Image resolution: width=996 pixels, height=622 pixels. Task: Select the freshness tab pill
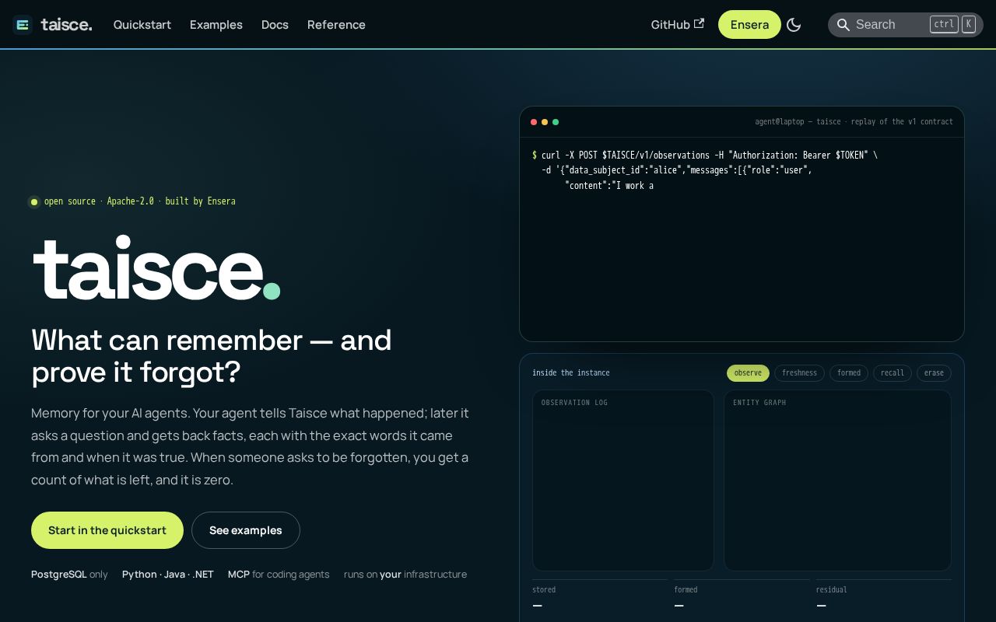coord(799,373)
